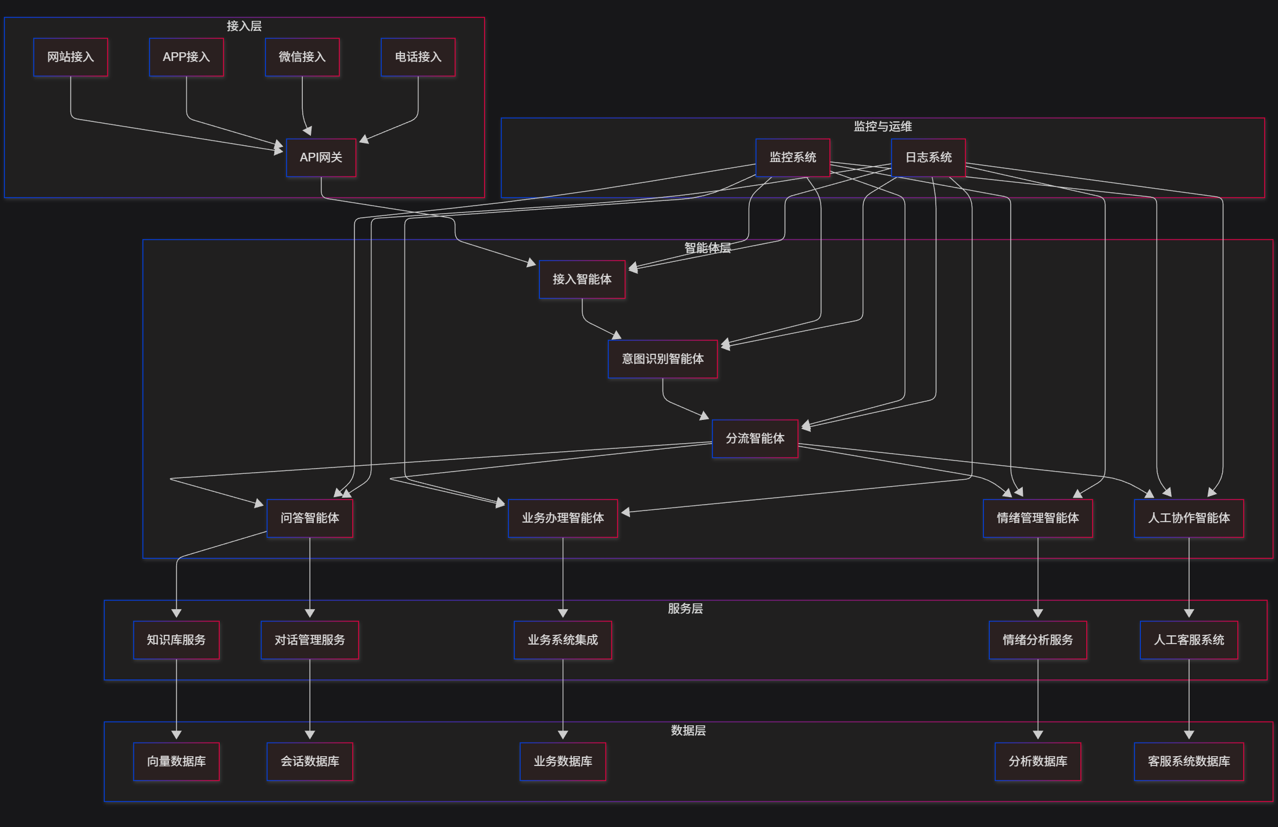Click the 情绪管理智能体 node
The height and width of the screenshot is (827, 1278).
[x=1037, y=518]
